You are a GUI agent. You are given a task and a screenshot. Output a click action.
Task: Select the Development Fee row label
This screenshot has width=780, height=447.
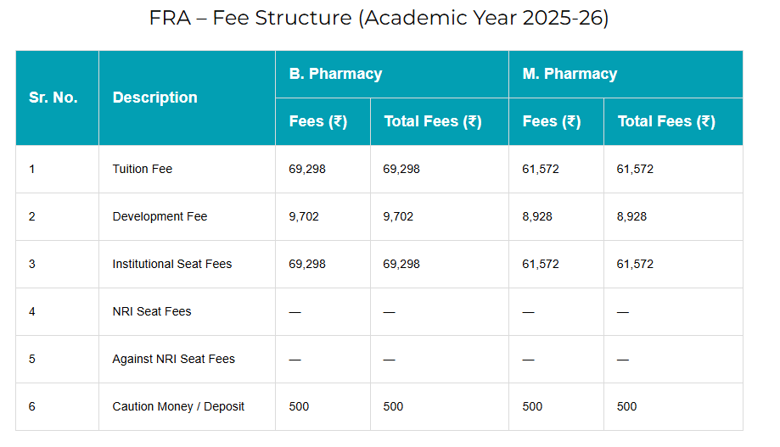(160, 216)
